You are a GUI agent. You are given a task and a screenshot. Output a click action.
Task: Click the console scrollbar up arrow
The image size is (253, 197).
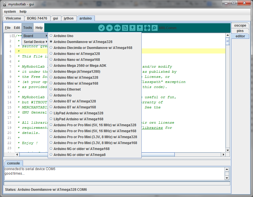pyautogui.click(x=227, y=169)
